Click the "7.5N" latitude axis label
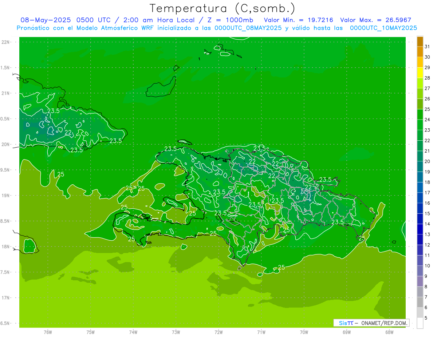Image resolution: width=437 pixels, height=337 pixels. 5,272
